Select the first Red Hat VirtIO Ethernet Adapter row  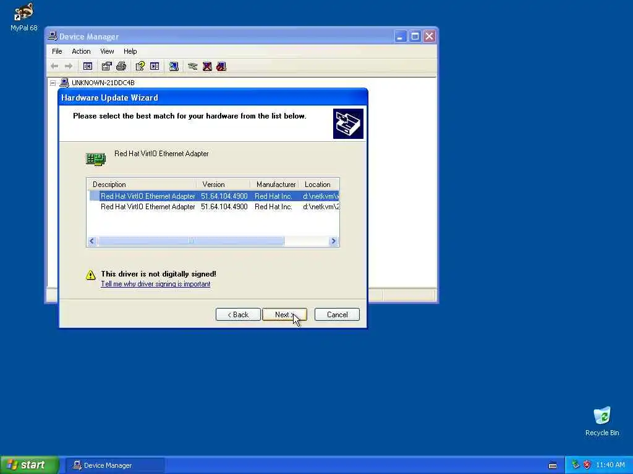tap(214, 196)
